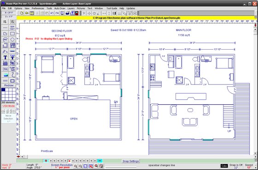Select the red dot snap position button
This screenshot has width=258, height=170.
point(69,161)
